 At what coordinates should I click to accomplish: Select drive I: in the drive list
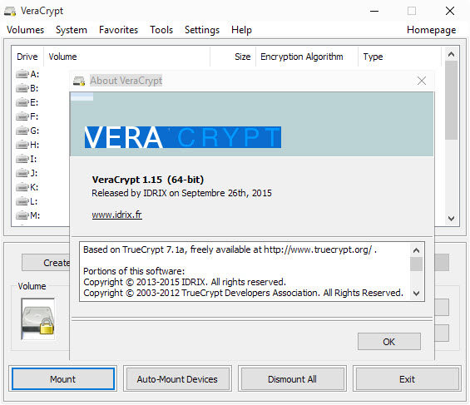point(27,159)
